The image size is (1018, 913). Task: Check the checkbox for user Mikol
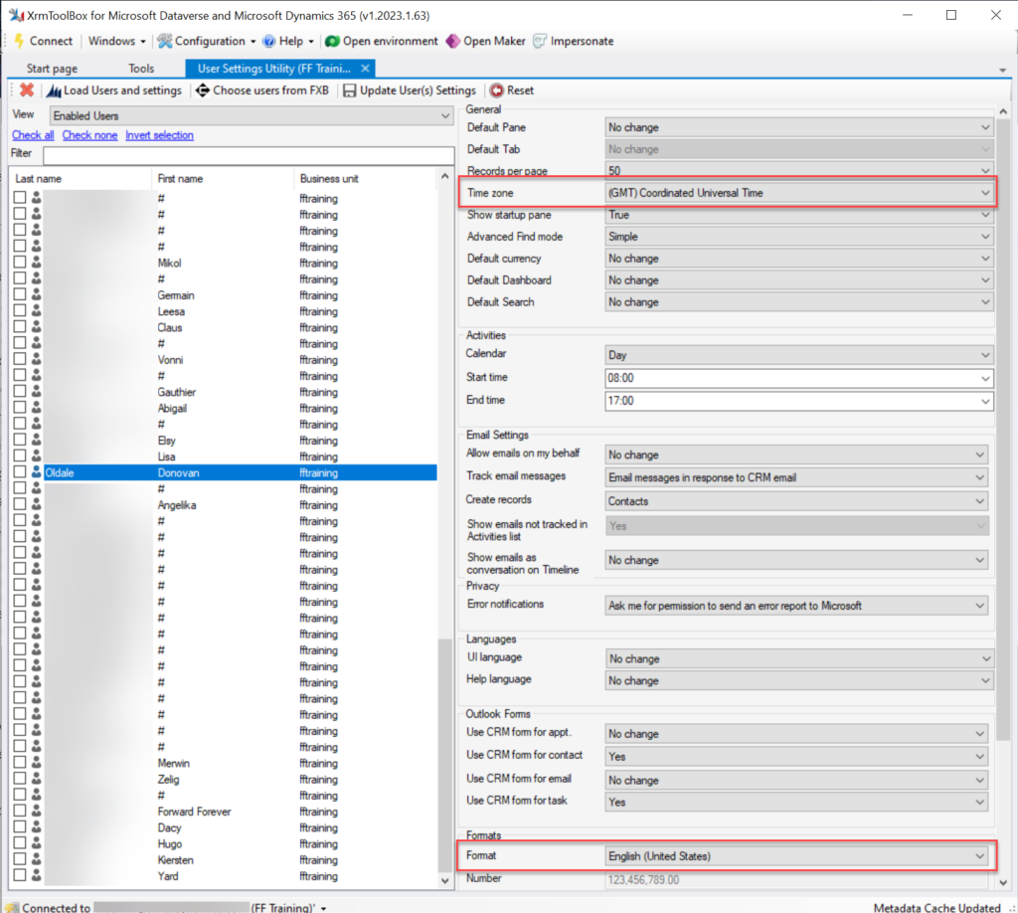20,263
